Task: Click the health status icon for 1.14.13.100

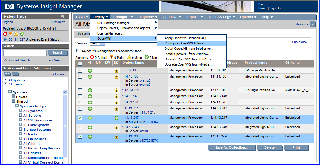Action: point(90,77)
